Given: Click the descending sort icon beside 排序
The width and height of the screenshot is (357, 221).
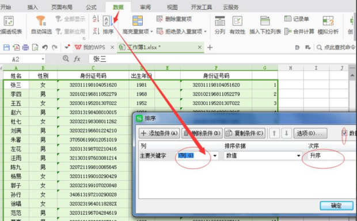Looking at the screenshot, I should (96, 31).
